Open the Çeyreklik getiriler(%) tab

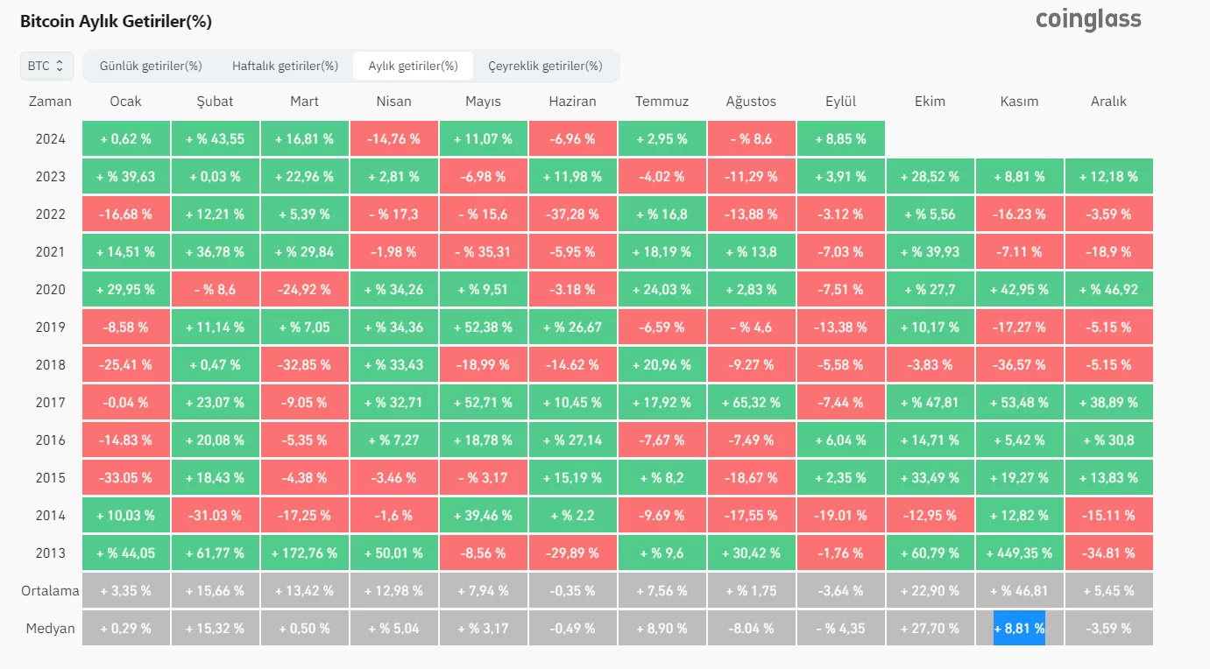[545, 66]
